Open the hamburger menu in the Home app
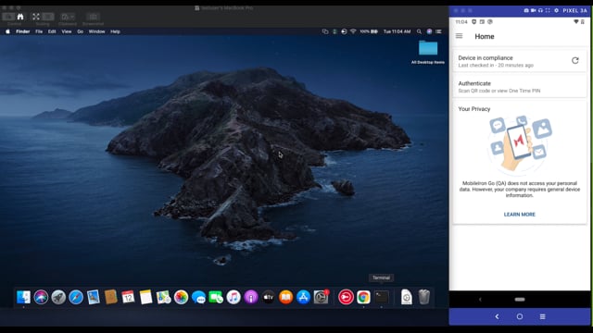Viewport: 593px width, 333px height. 460,36
